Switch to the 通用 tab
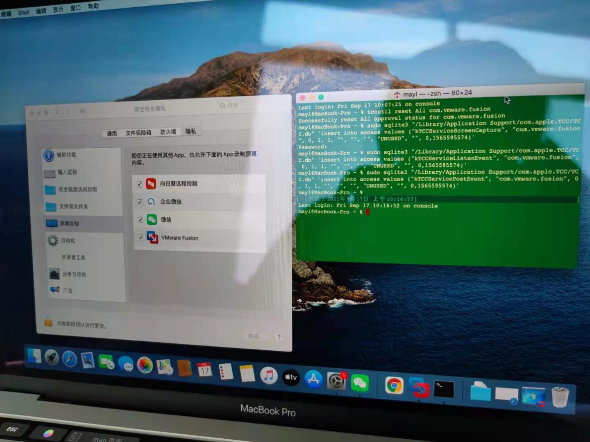 pyautogui.click(x=111, y=133)
